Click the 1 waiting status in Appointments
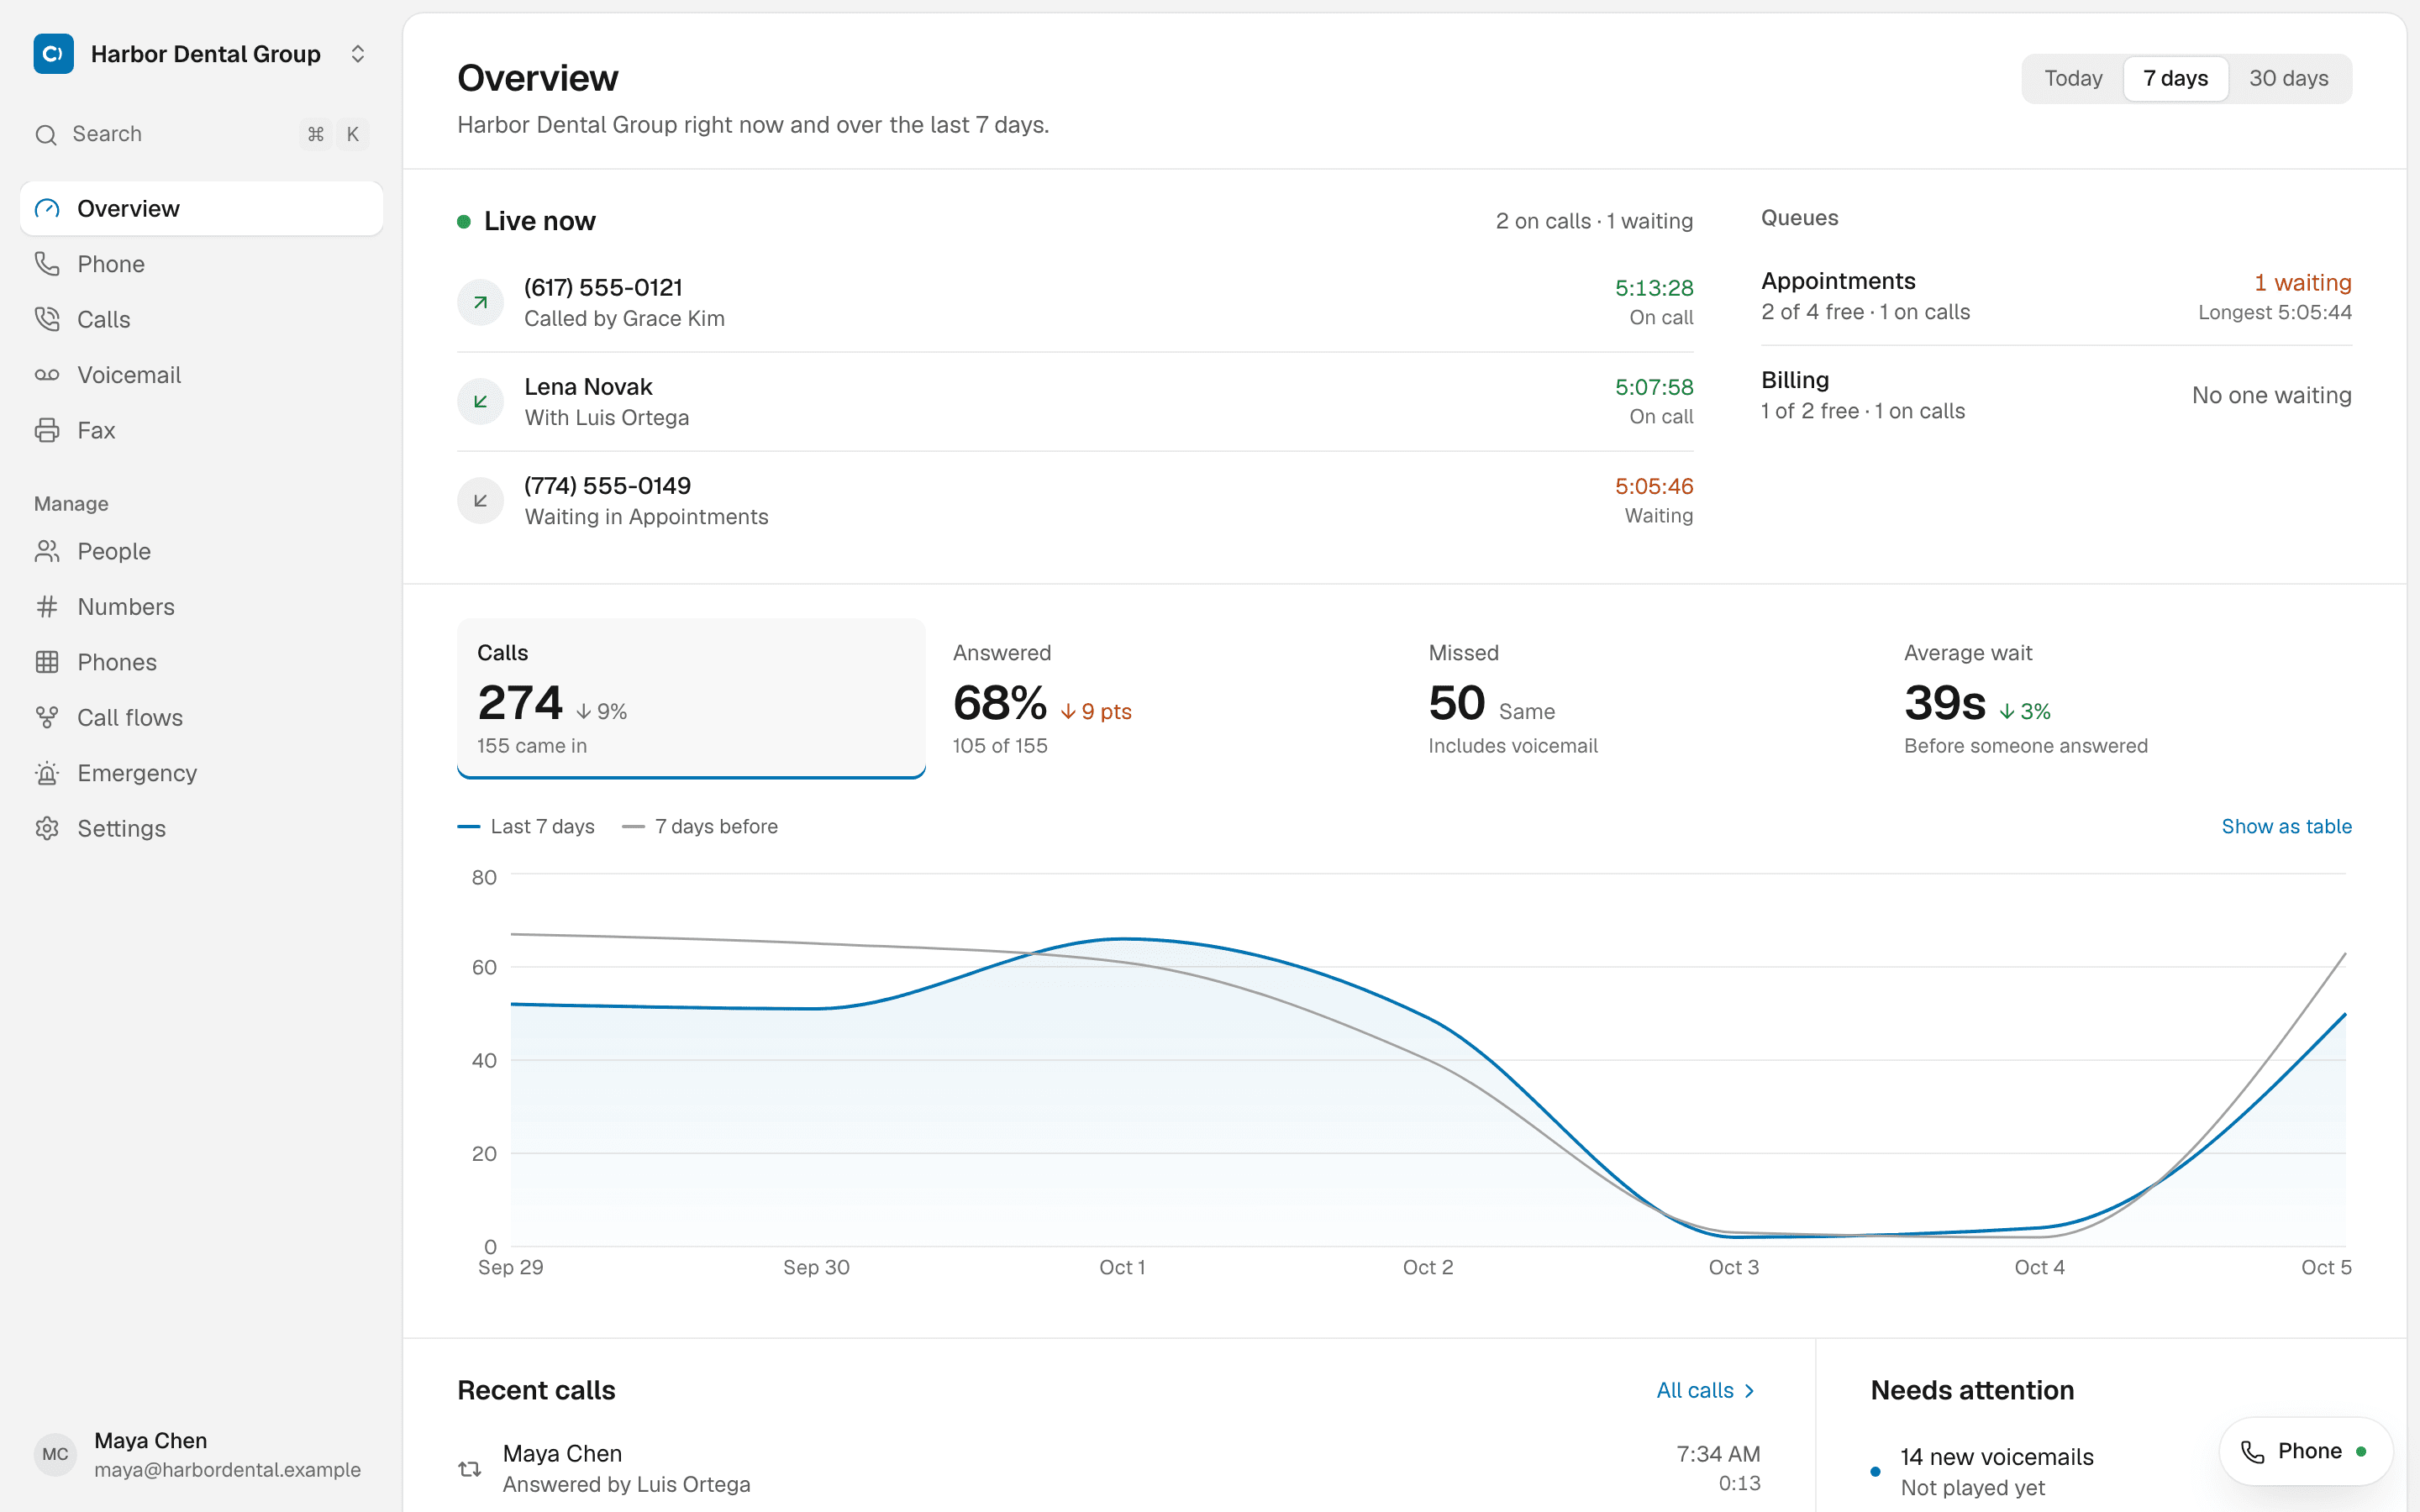Screen dimensions: 2420x1512 click(2302, 282)
